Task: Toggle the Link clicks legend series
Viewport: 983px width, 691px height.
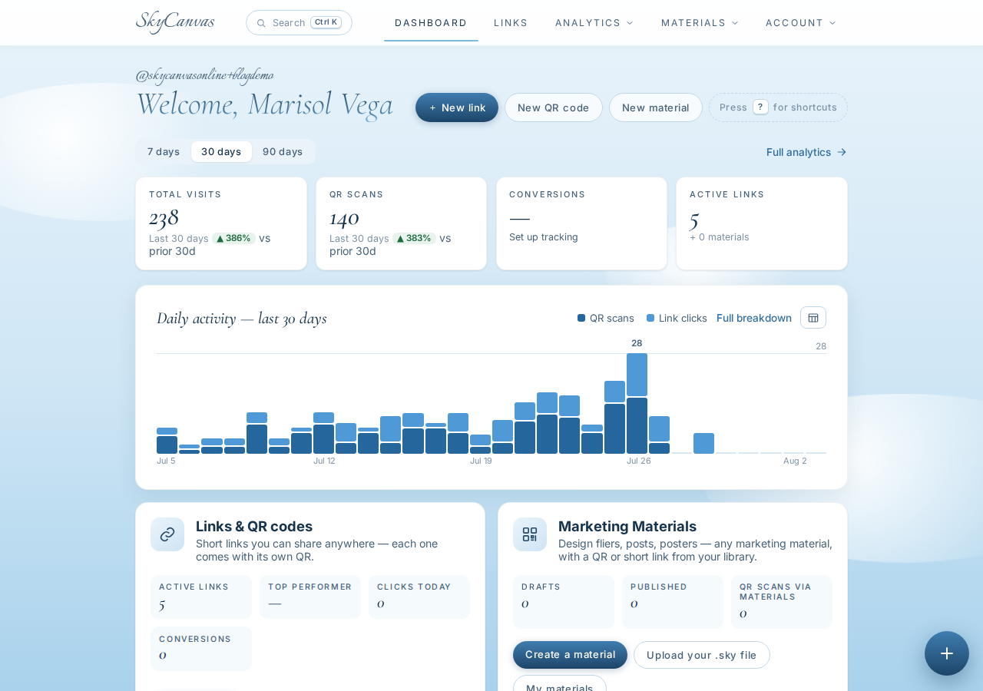Action: tap(677, 318)
